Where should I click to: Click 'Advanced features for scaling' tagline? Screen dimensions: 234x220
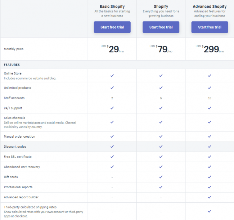point(210,13)
